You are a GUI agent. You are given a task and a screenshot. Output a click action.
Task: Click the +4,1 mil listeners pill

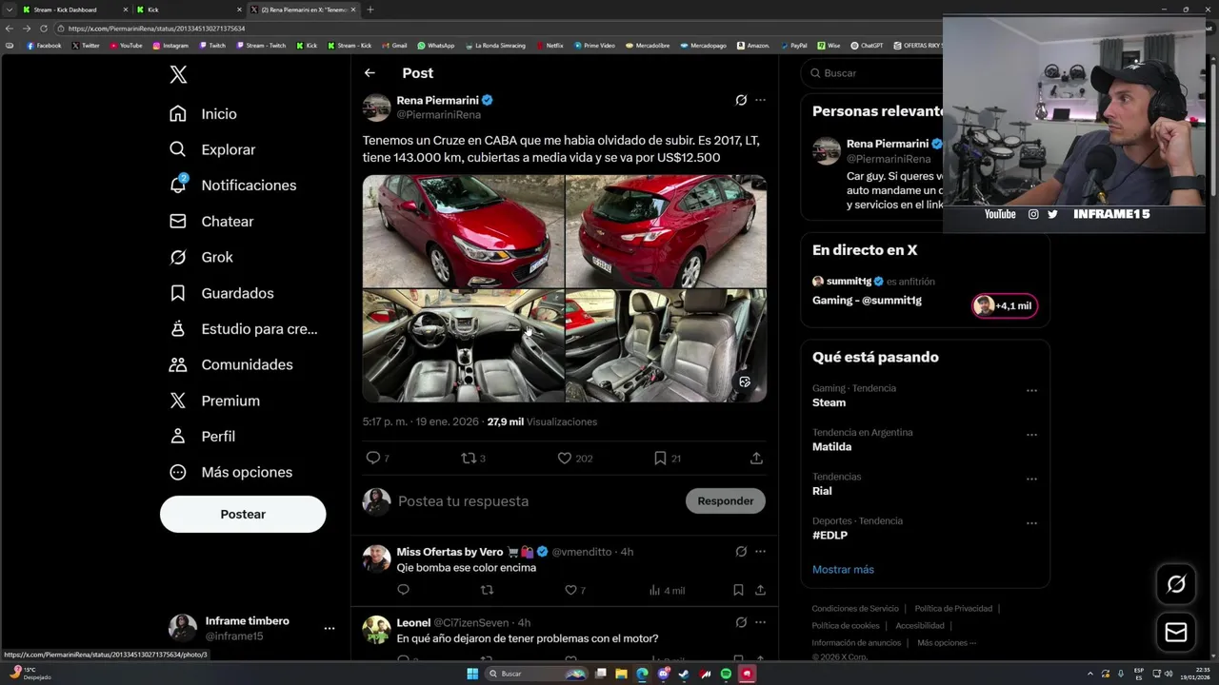(x=1005, y=305)
